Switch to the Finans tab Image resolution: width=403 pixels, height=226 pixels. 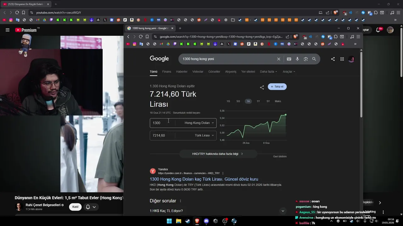pyautogui.click(x=167, y=72)
